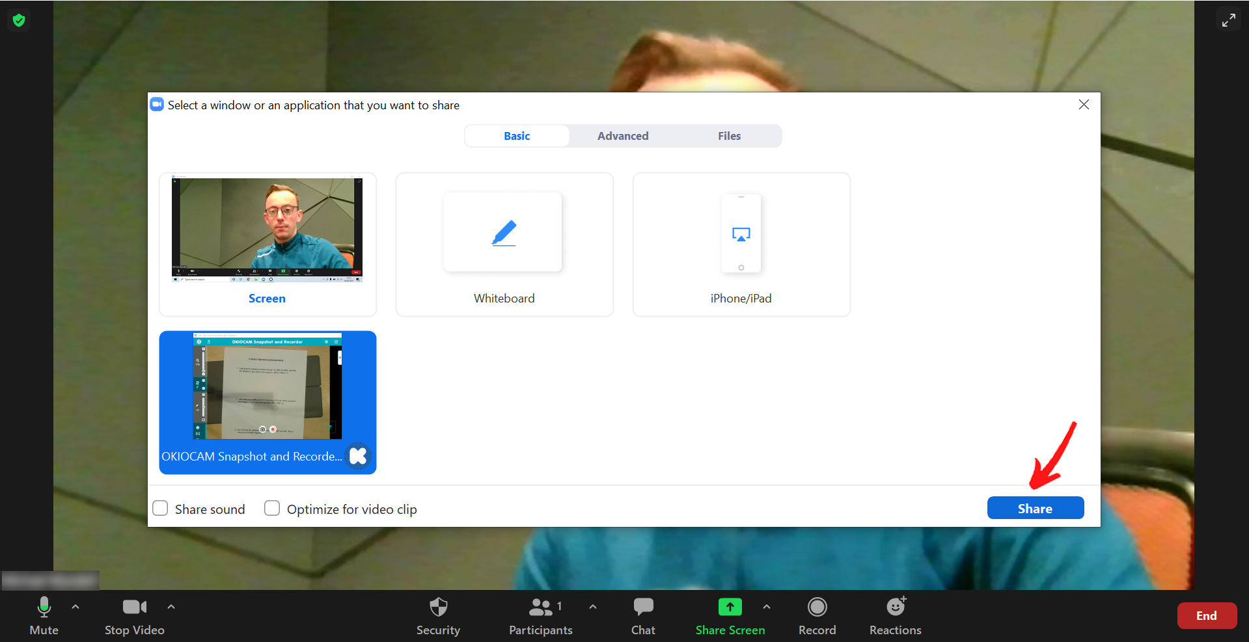Screen dimensions: 1249x642
Task: Start recording the meeting
Action: point(817,615)
